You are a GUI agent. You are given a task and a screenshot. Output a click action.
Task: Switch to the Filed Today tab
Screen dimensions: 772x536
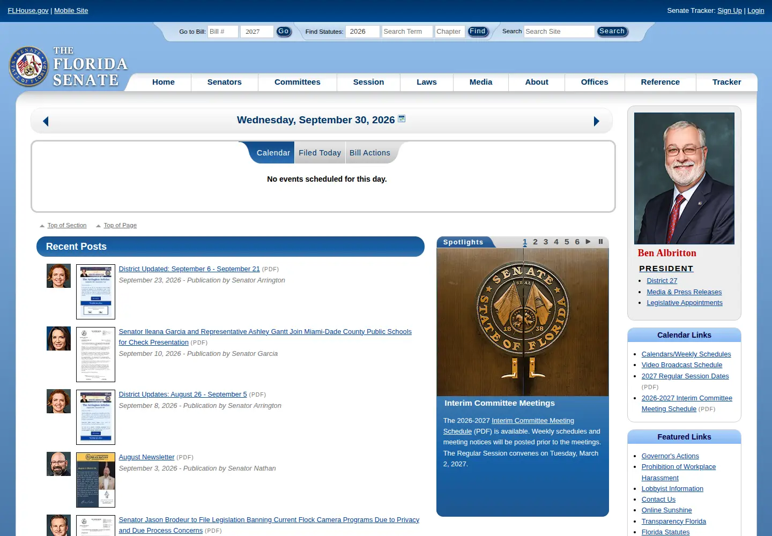(x=320, y=153)
